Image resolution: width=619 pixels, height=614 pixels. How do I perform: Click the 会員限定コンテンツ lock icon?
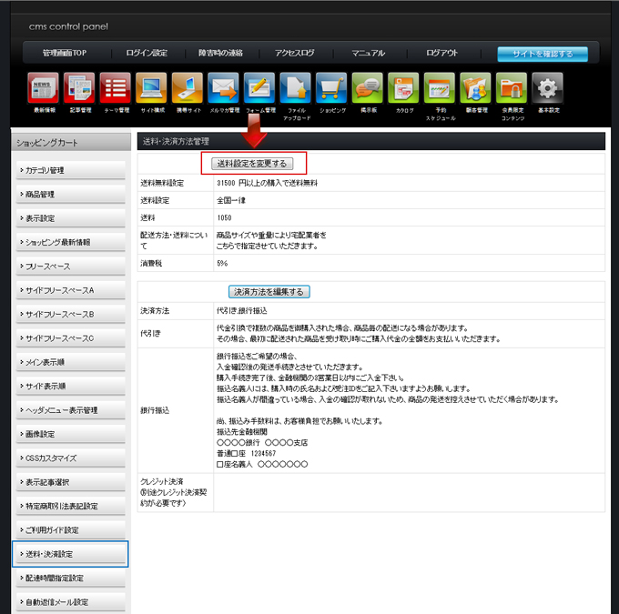point(512,89)
